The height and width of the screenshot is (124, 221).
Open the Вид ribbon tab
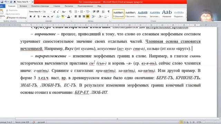point(99,6)
